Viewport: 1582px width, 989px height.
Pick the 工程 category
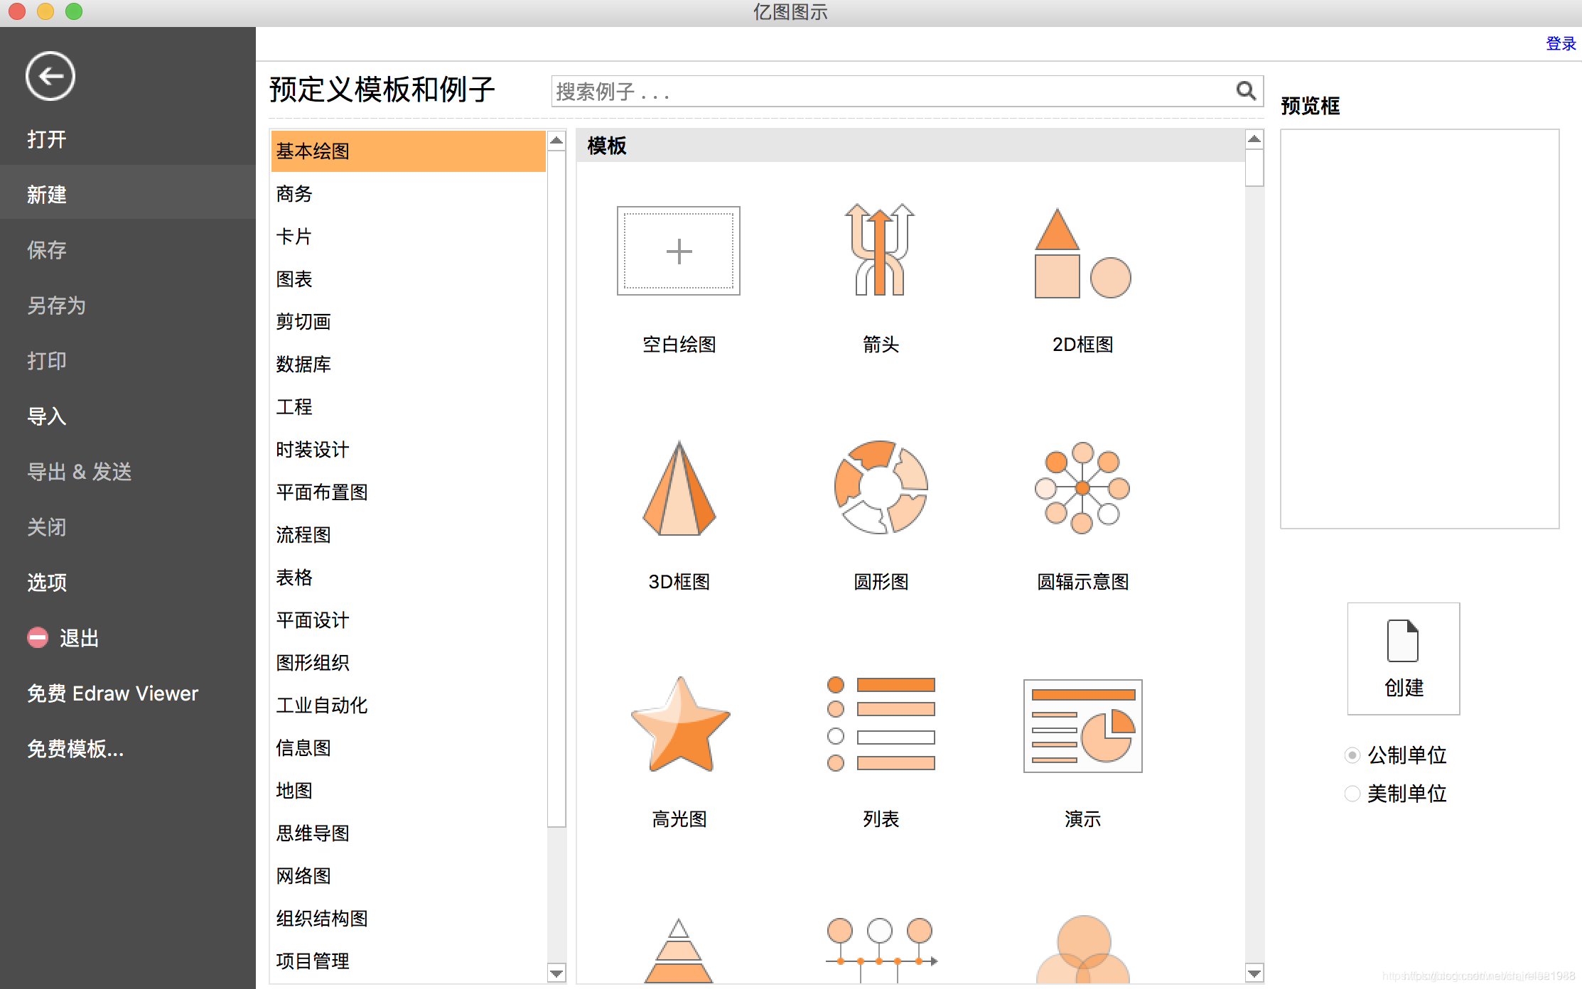click(x=408, y=406)
